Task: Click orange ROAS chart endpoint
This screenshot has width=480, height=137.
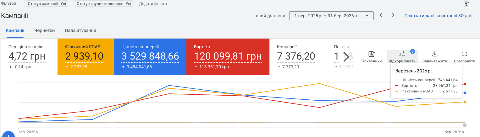Action: pyautogui.click(x=465, y=102)
